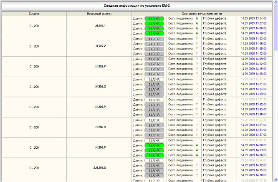Open gray sensor 3.LR/HR of pump .H.202.2

tap(154, 49)
